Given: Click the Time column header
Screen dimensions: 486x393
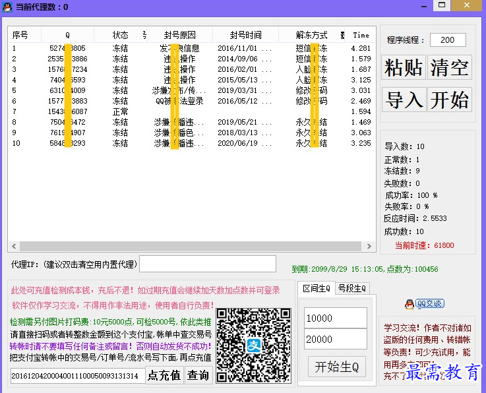Looking at the screenshot, I should coord(361,35).
